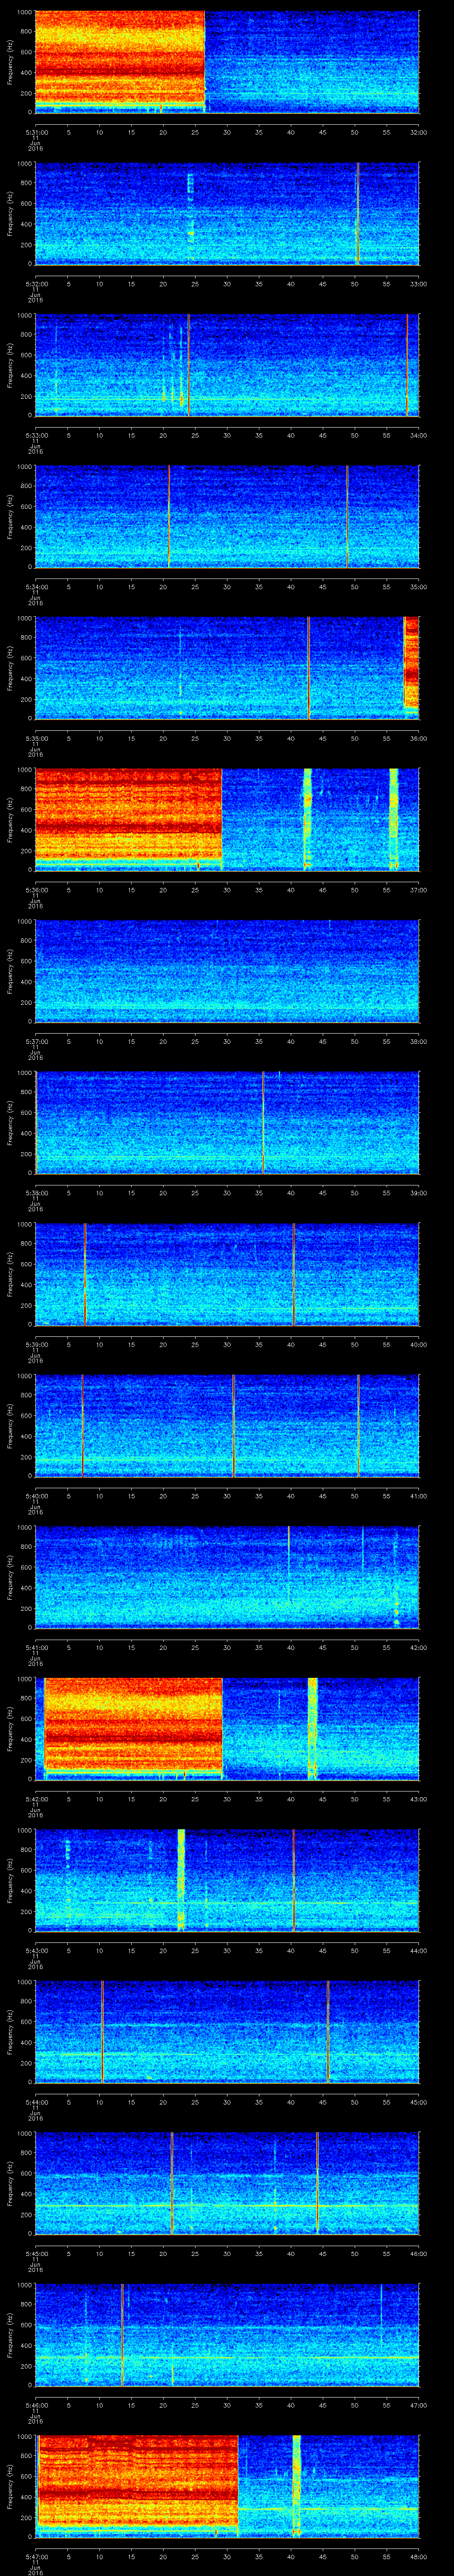Click the '5:39:00' start time label
Viewport: 454px width, 2576px height.
tap(36, 1344)
